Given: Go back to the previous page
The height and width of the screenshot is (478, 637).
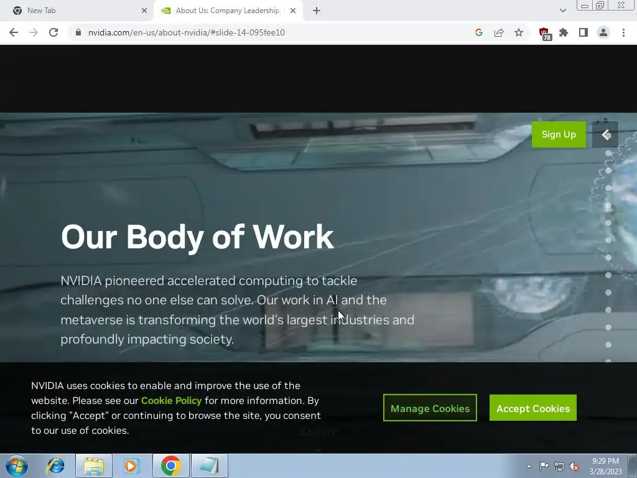Looking at the screenshot, I should pos(14,32).
